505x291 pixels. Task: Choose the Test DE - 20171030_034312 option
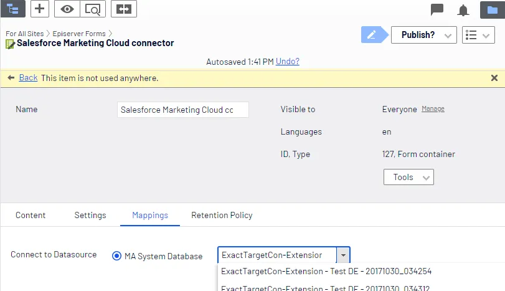[x=325, y=287]
